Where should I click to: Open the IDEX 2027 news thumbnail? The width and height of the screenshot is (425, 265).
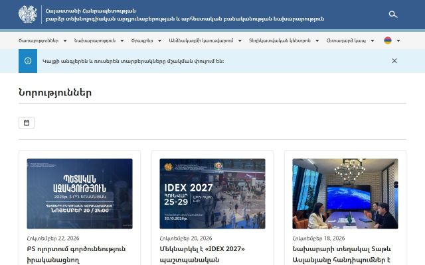(212, 193)
